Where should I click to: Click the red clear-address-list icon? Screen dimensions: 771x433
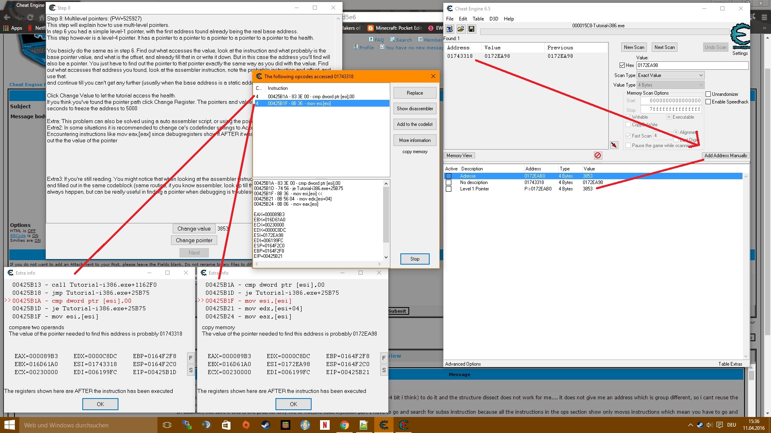598,155
